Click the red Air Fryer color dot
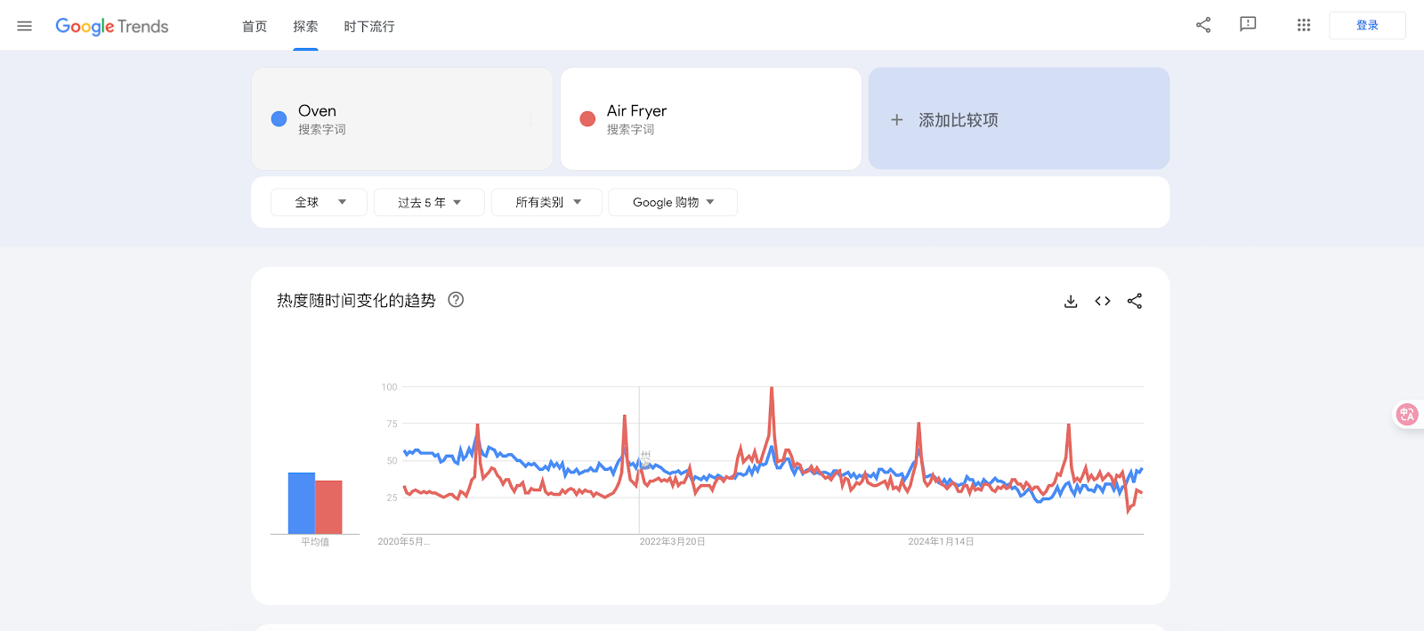Image resolution: width=1424 pixels, height=631 pixels. [587, 118]
